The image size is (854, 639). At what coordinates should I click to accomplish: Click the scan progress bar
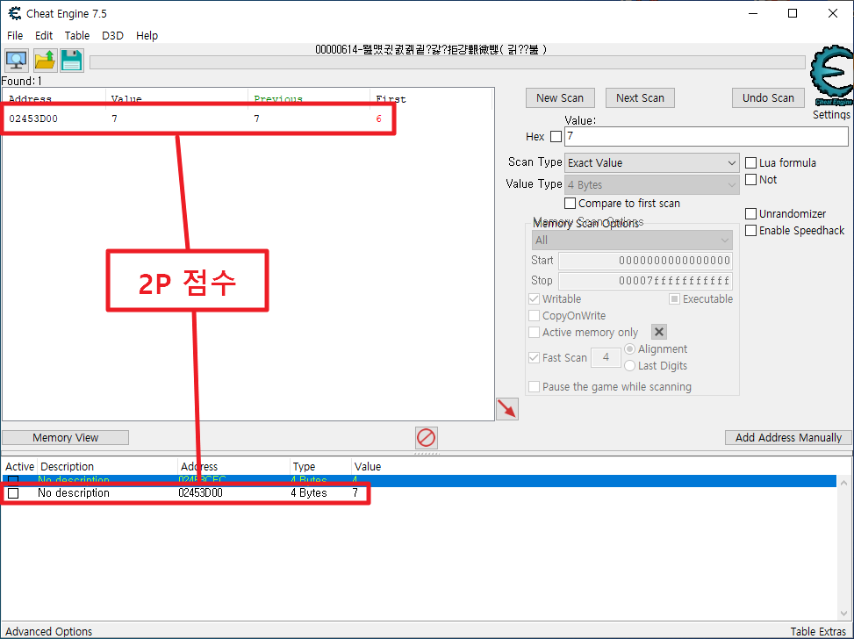click(x=447, y=62)
